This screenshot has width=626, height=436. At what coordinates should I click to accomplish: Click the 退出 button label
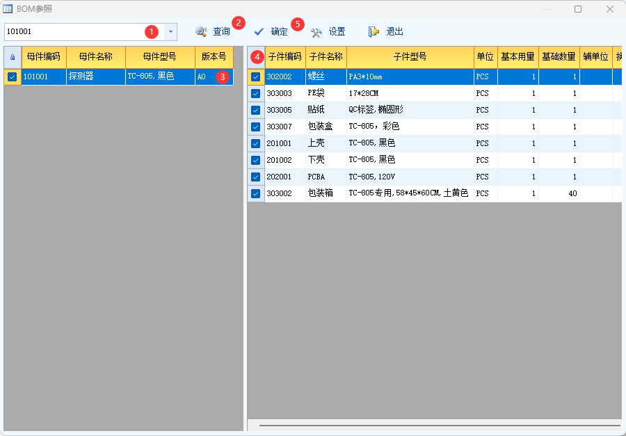(x=395, y=31)
